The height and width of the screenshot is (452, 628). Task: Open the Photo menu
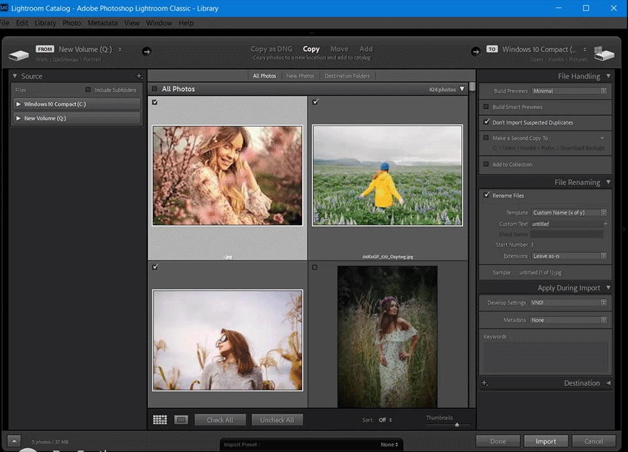click(x=72, y=23)
